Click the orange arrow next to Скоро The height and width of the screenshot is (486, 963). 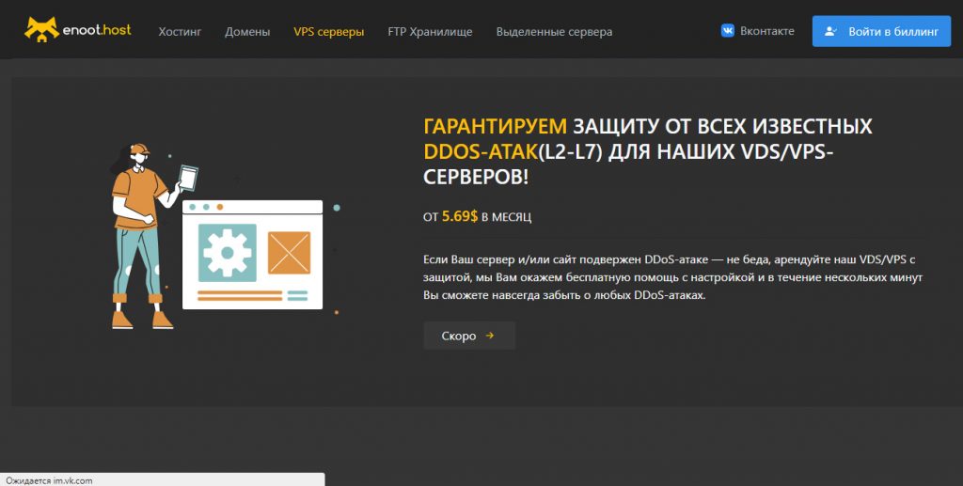click(490, 336)
